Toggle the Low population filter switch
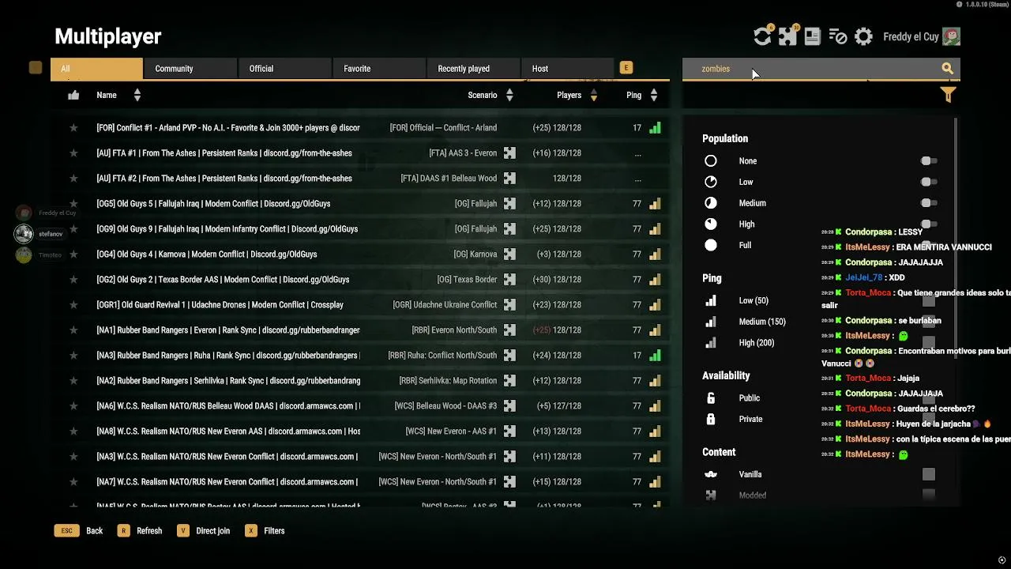 [929, 182]
